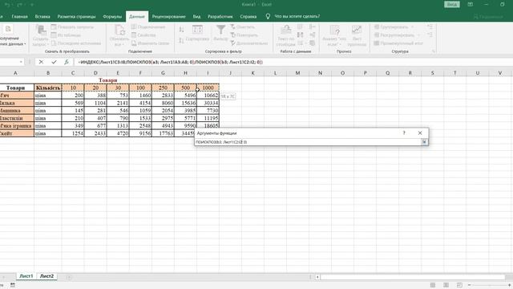Expand the Name Box dropdown

[21, 62]
